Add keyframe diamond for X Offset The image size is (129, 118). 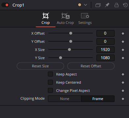pyautogui.click(x=123, y=33)
